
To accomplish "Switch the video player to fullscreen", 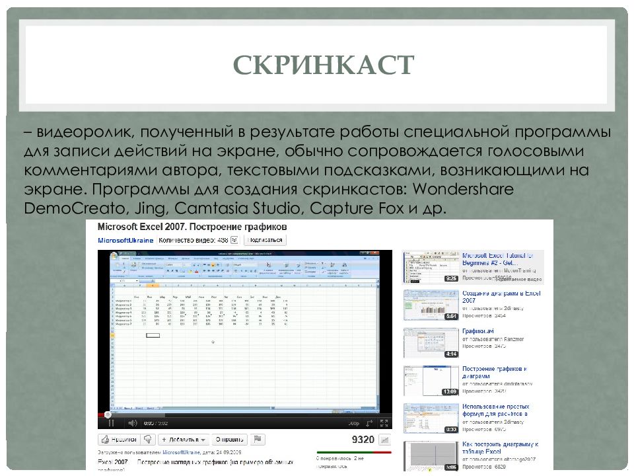I will tap(384, 423).
